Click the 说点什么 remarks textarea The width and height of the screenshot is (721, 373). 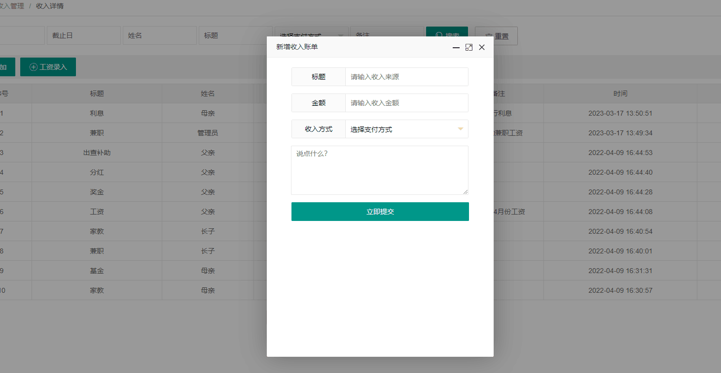point(380,170)
